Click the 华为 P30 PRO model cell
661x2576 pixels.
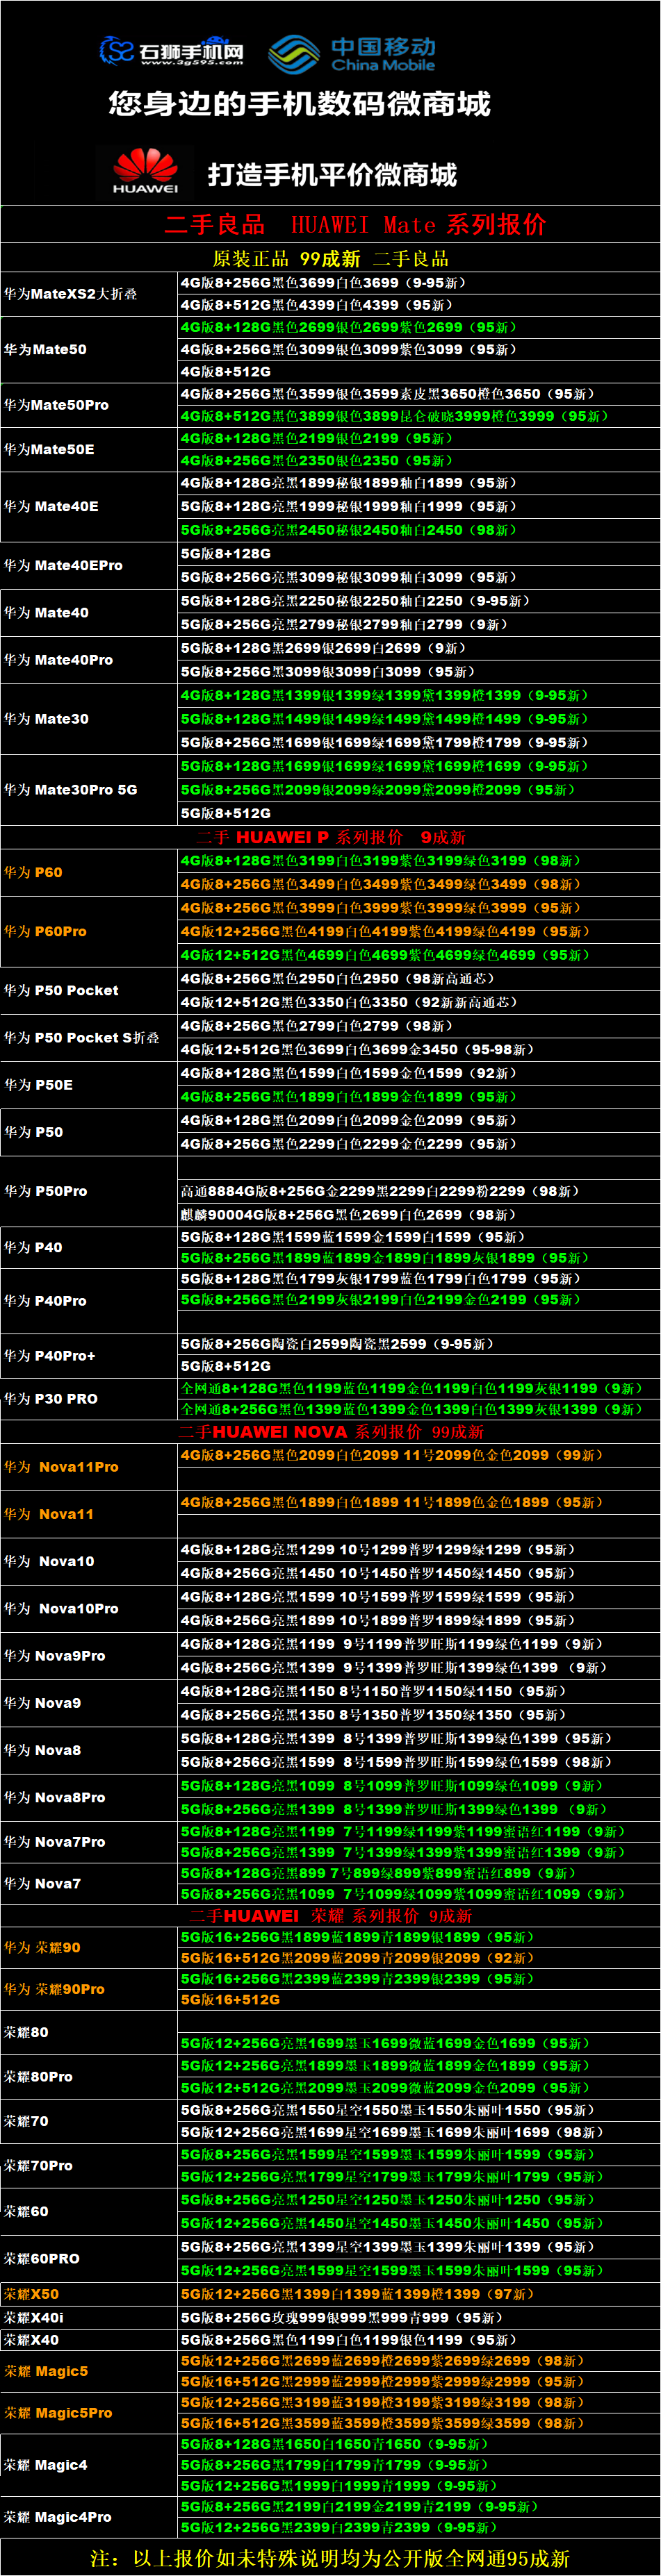[x=89, y=1399]
